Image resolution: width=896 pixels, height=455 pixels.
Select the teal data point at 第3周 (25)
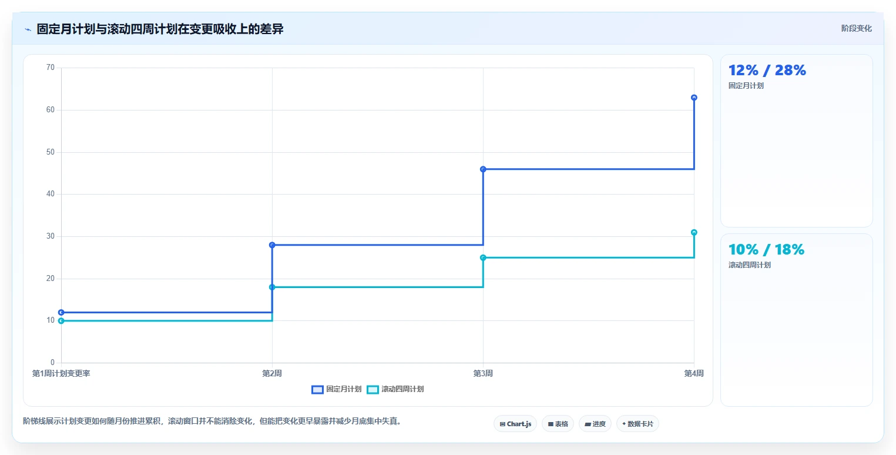483,257
